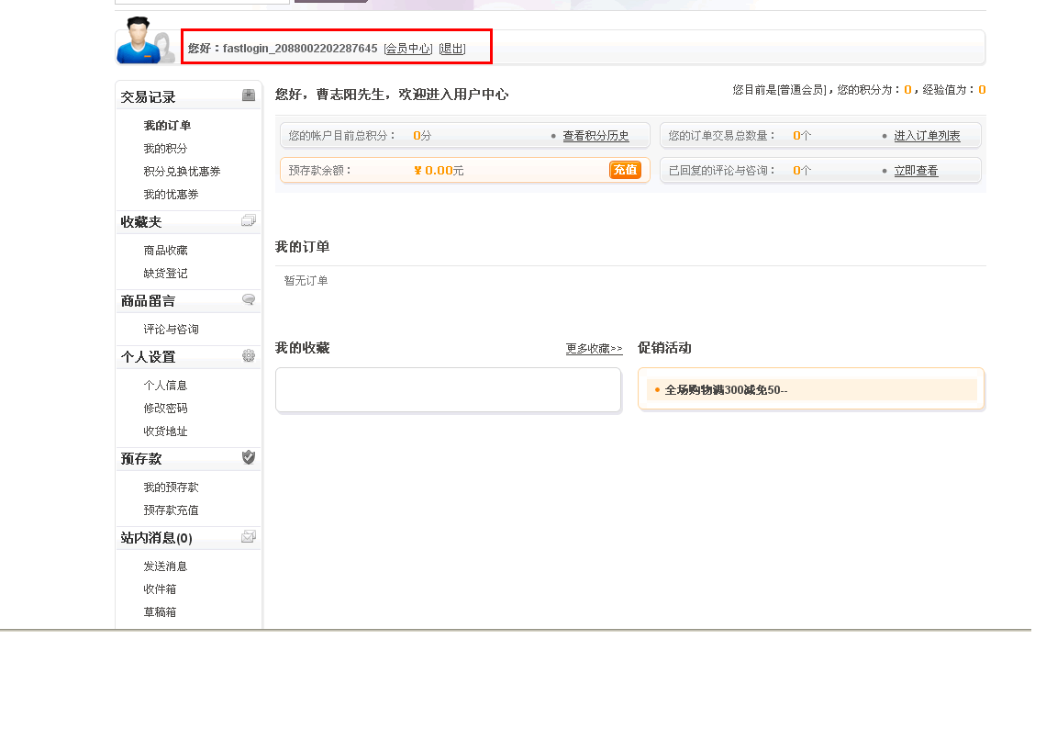Select 我的订单 in the sidebar
The image size is (1046, 740).
tap(167, 126)
